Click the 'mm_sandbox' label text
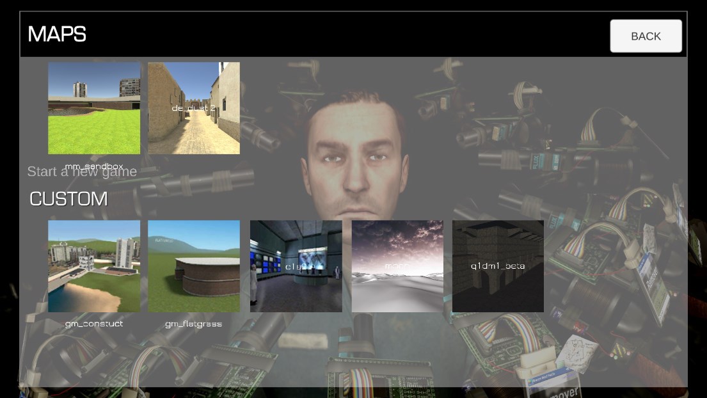Image resolution: width=707 pixels, height=398 pixels. [x=94, y=166]
